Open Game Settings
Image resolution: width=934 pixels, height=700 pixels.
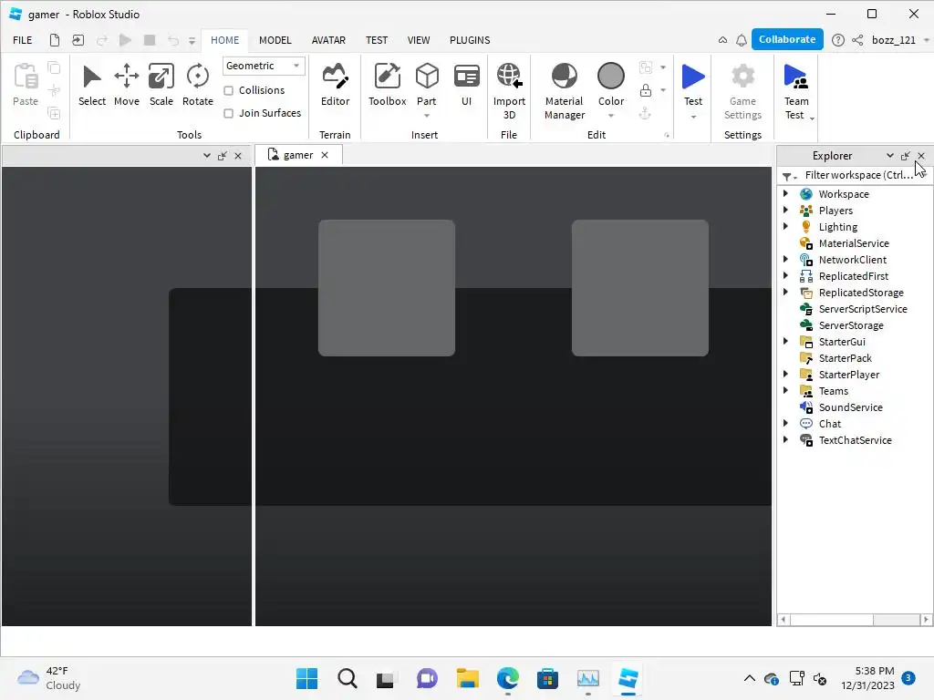[742, 91]
